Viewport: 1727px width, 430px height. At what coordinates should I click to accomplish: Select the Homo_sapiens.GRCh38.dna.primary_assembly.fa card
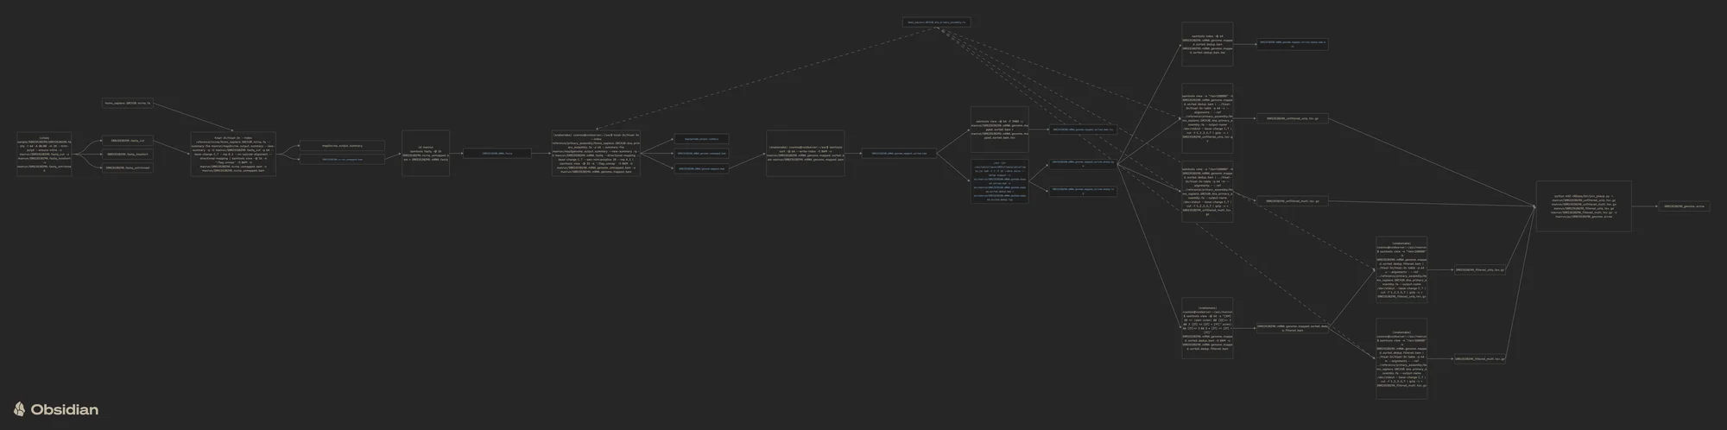click(x=937, y=22)
